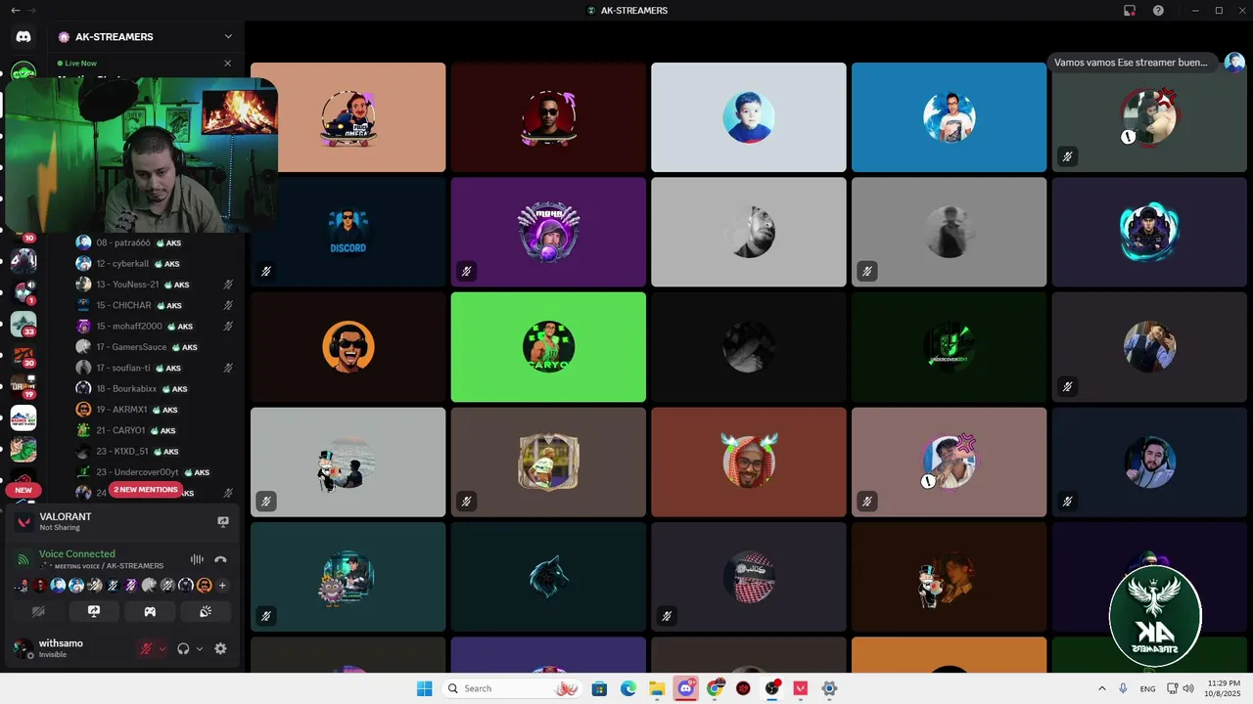Screen dimensions: 1253x704
Task: Start screen sharing in voice panel
Action: pos(94,611)
